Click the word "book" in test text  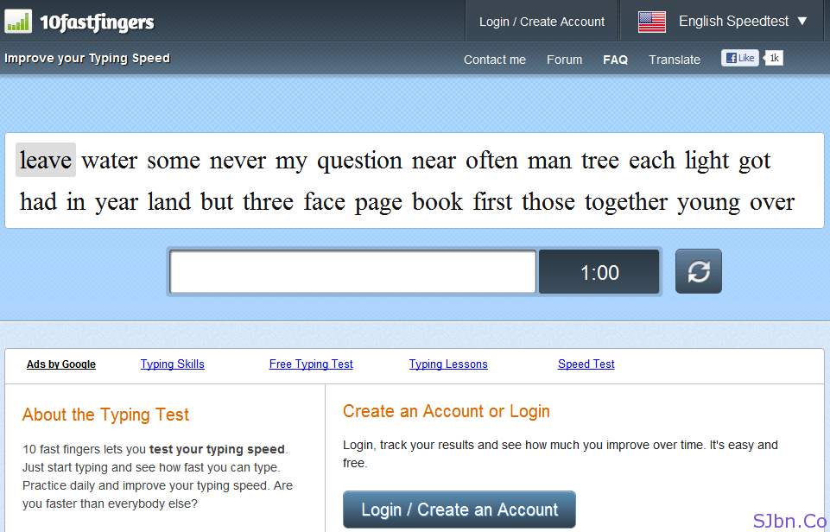point(437,202)
